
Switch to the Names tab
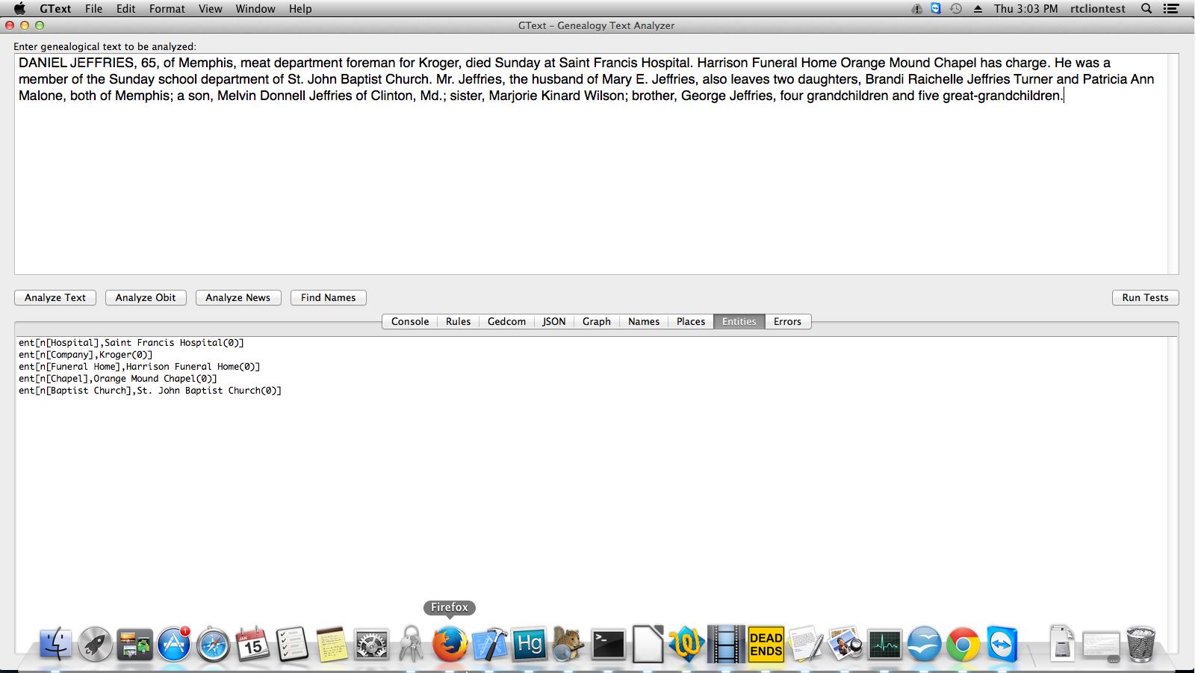click(x=644, y=321)
